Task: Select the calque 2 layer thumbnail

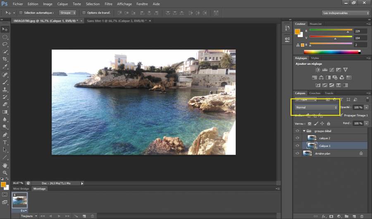Action: 312,138
